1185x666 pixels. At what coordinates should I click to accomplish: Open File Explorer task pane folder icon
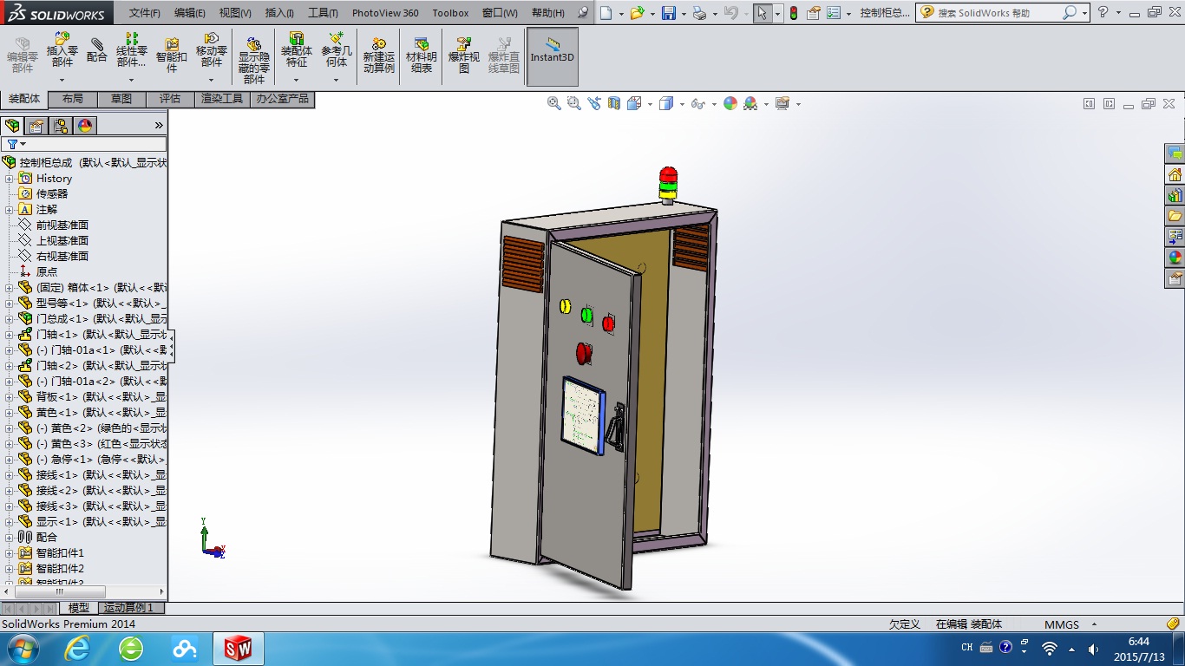click(x=1175, y=216)
